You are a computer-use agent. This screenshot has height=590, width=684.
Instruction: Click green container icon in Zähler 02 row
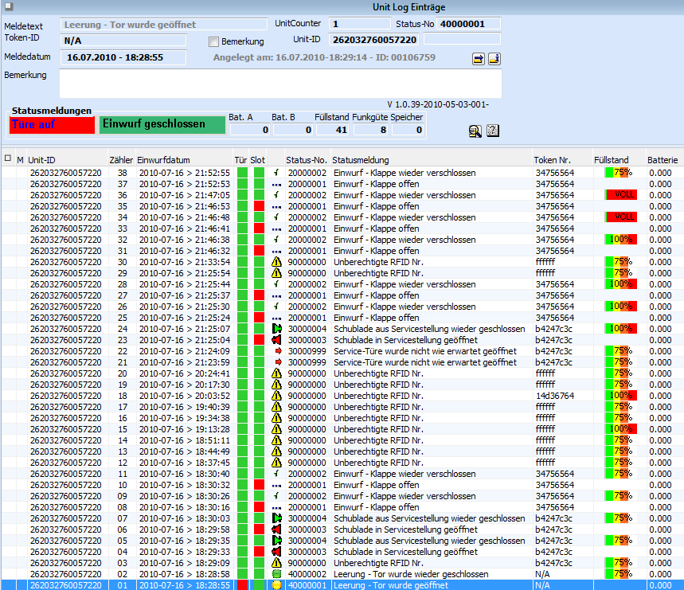coord(276,574)
